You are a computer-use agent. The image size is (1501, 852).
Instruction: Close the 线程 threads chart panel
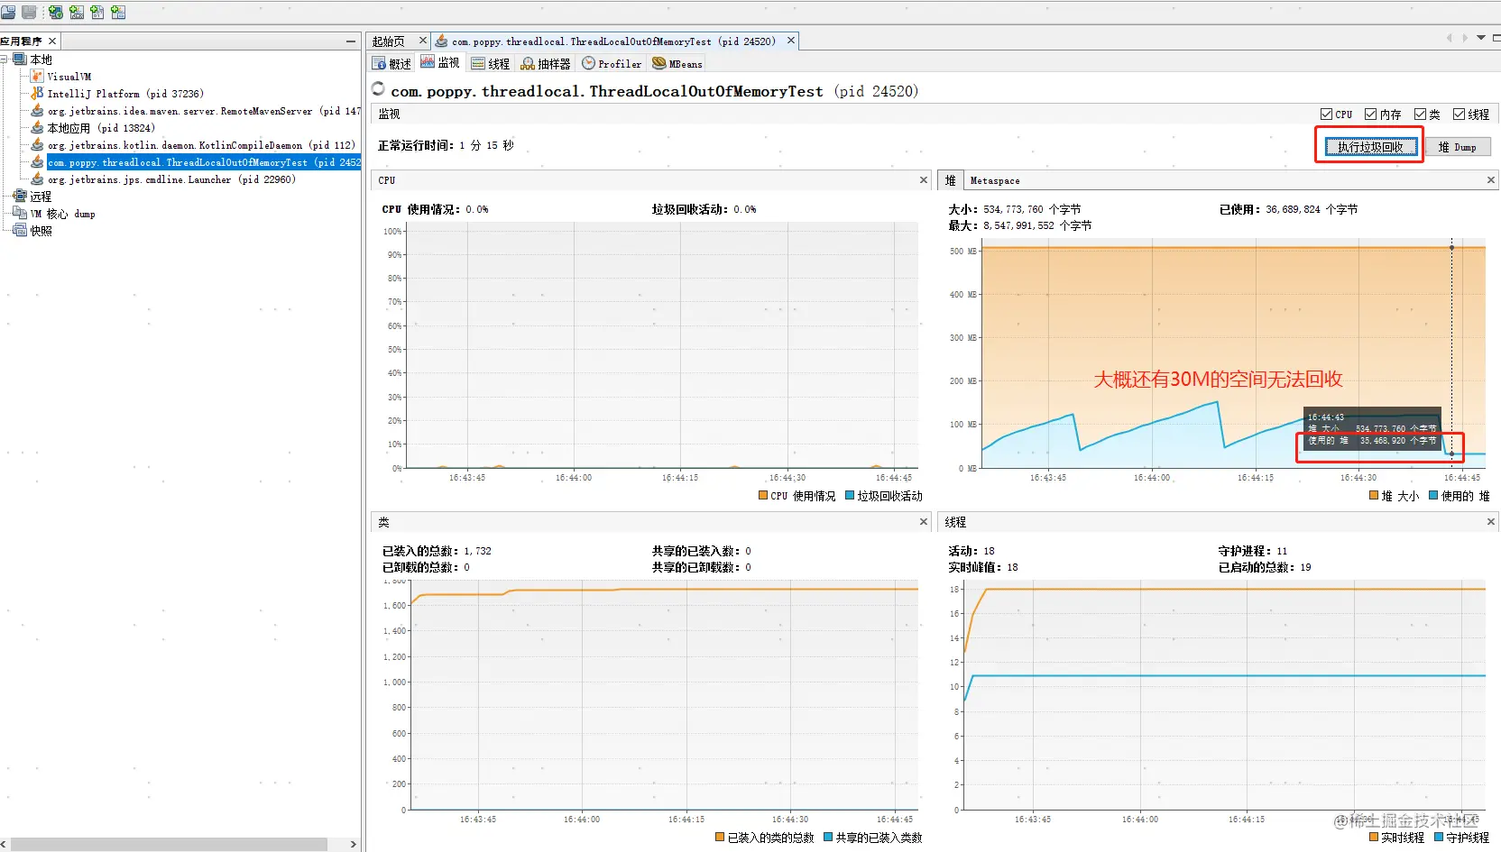(1490, 522)
